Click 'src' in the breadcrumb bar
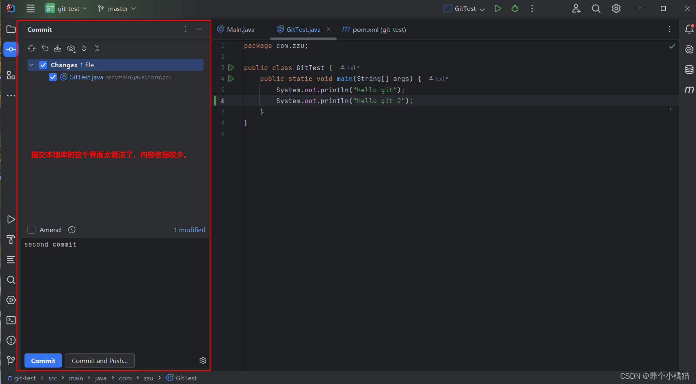This screenshot has height=384, width=696. [x=52, y=378]
